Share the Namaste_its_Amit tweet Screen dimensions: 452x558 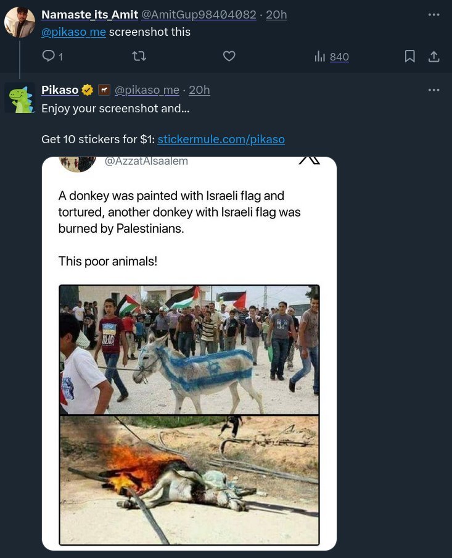(434, 57)
